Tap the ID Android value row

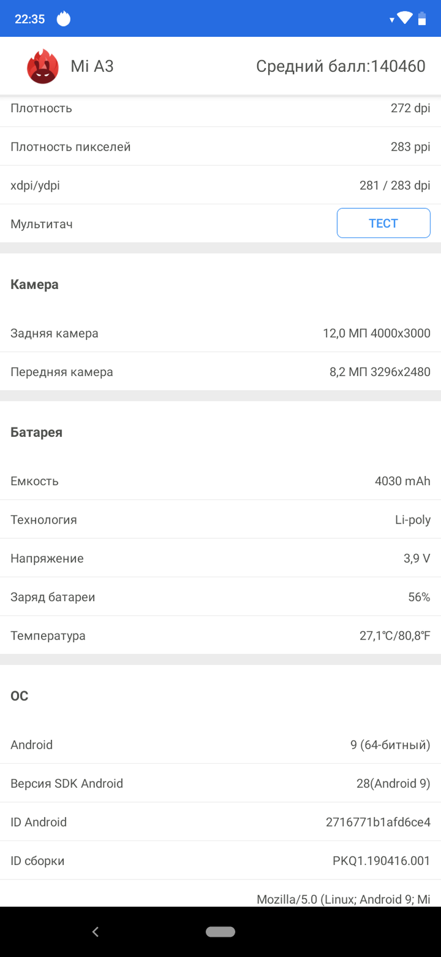pyautogui.click(x=220, y=822)
